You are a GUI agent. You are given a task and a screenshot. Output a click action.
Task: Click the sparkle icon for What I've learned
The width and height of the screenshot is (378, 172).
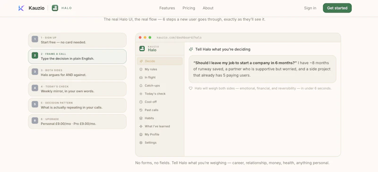coord(141,127)
